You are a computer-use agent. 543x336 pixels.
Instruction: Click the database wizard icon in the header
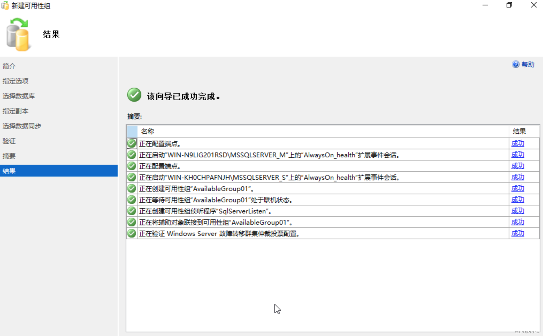point(18,35)
